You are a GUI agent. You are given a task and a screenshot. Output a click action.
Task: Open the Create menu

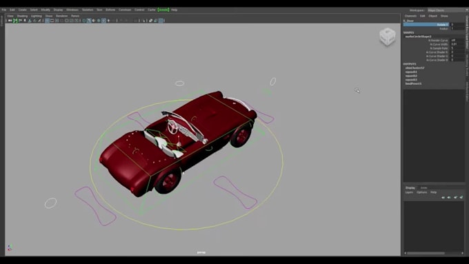tap(23, 10)
